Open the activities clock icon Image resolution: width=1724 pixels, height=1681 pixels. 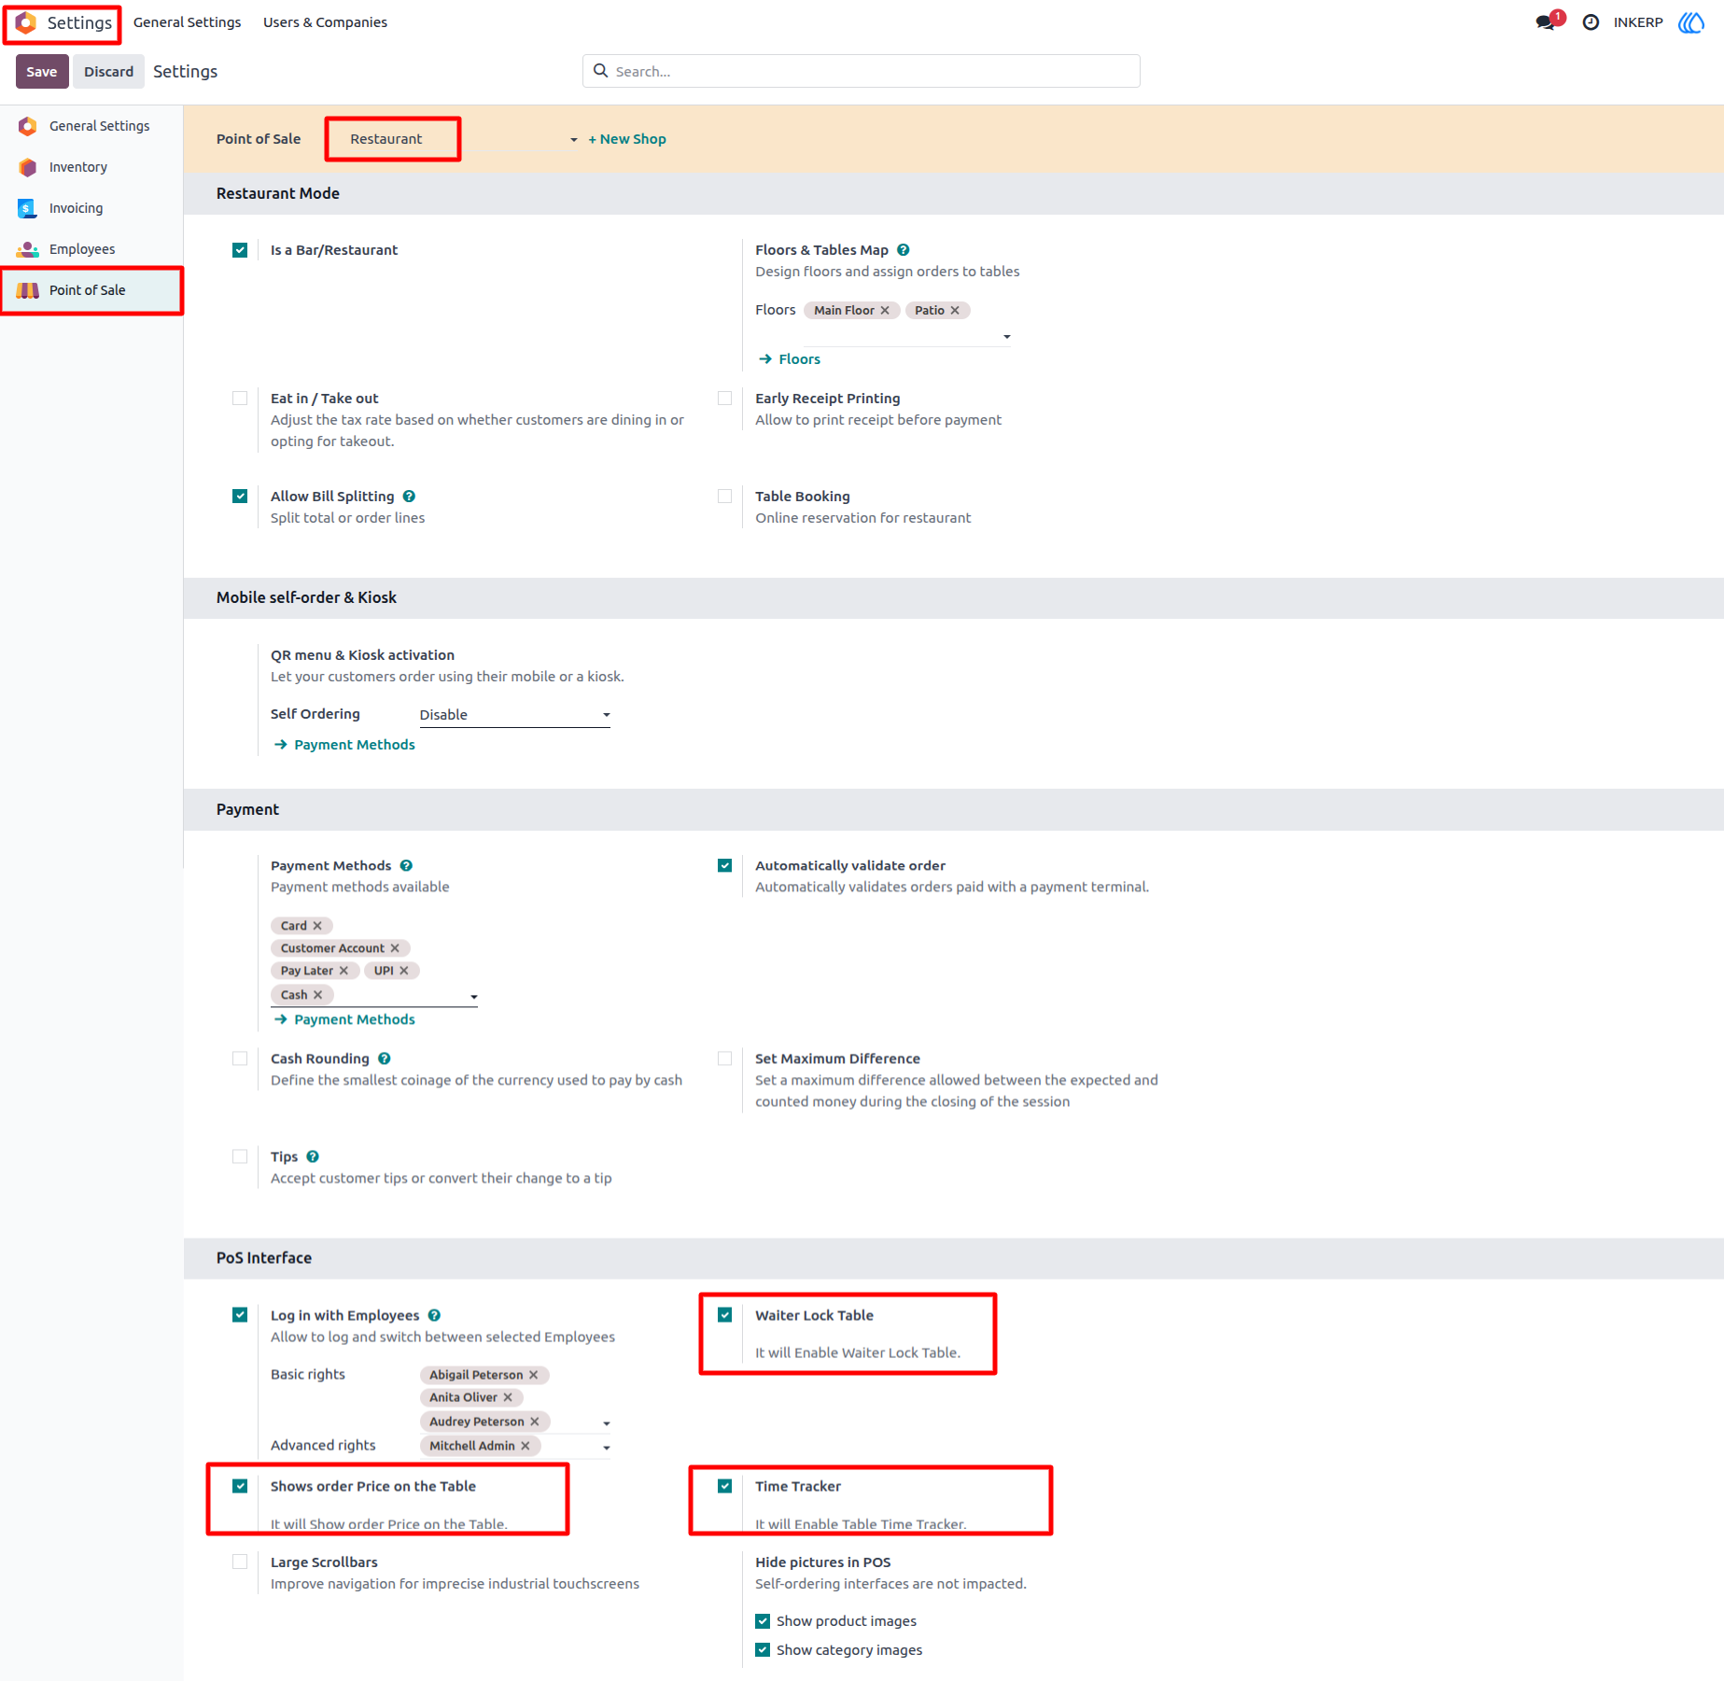point(1591,22)
